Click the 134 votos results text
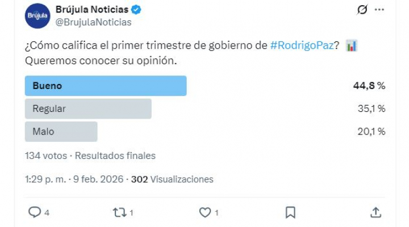409x227 pixels. pyautogui.click(x=46, y=155)
